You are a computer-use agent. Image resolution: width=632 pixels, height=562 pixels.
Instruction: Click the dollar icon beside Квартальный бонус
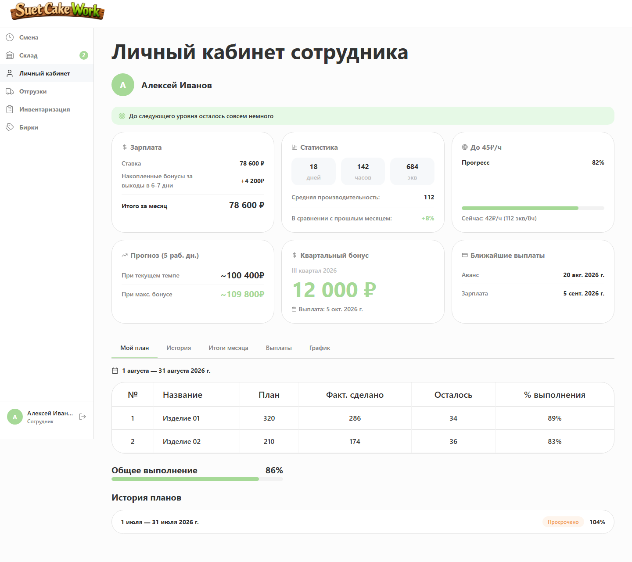[x=294, y=256]
